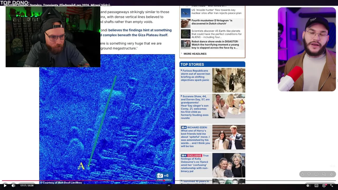338x190 pixels.
Task: Click the right-side host webcam overlay
Action: 307,49
